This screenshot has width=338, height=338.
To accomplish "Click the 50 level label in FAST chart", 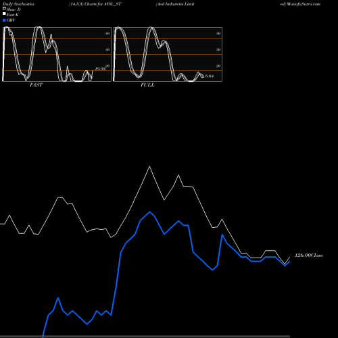I will [107, 49].
